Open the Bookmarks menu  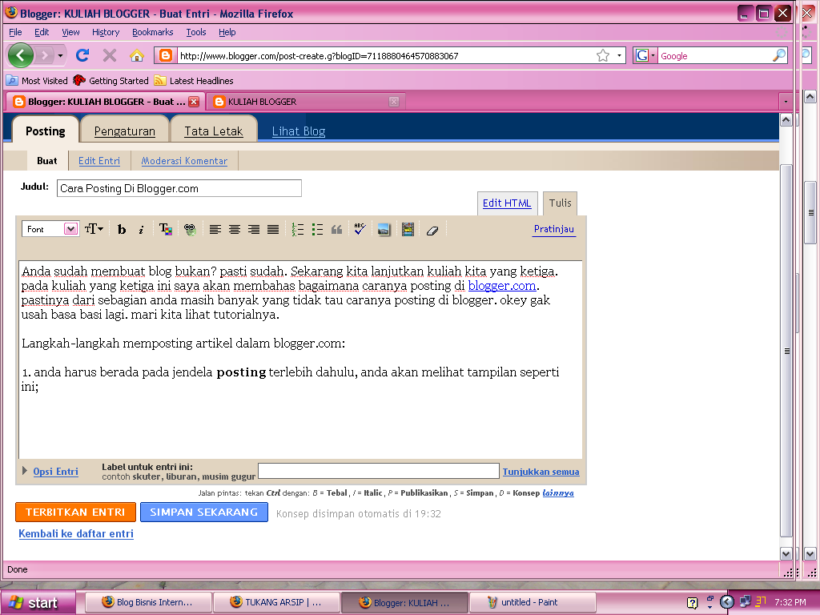click(x=153, y=32)
